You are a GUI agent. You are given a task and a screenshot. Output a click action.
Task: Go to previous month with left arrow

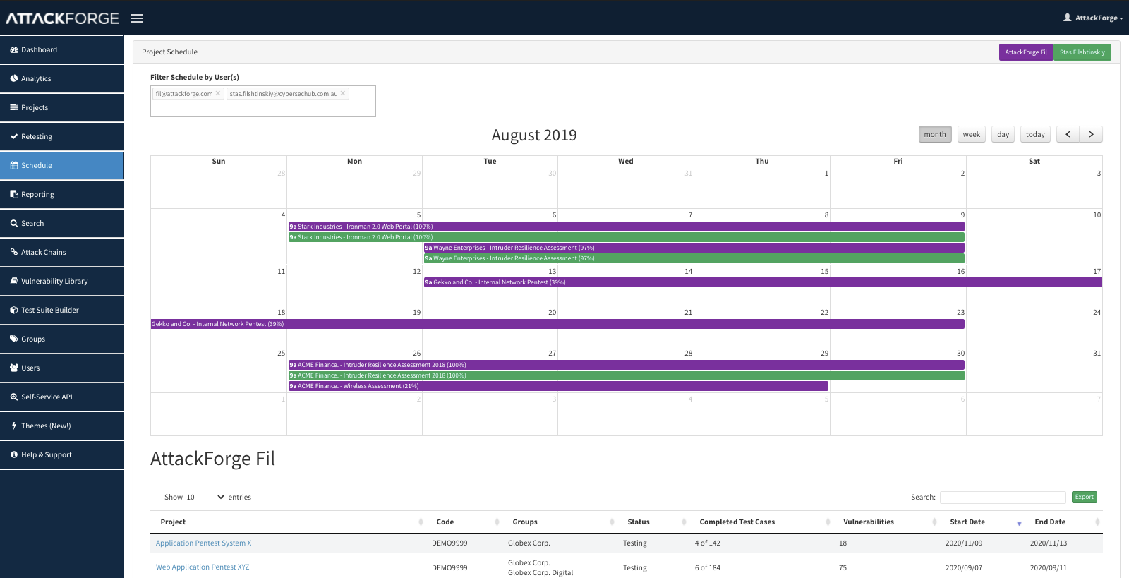pos(1068,134)
